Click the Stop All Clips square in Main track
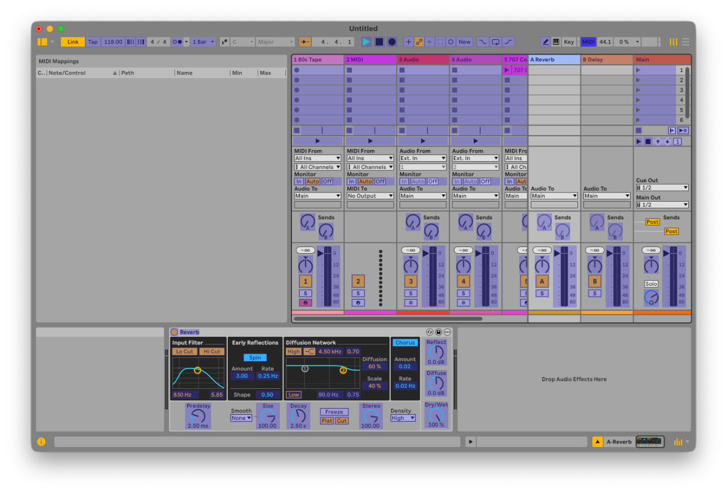 (639, 130)
